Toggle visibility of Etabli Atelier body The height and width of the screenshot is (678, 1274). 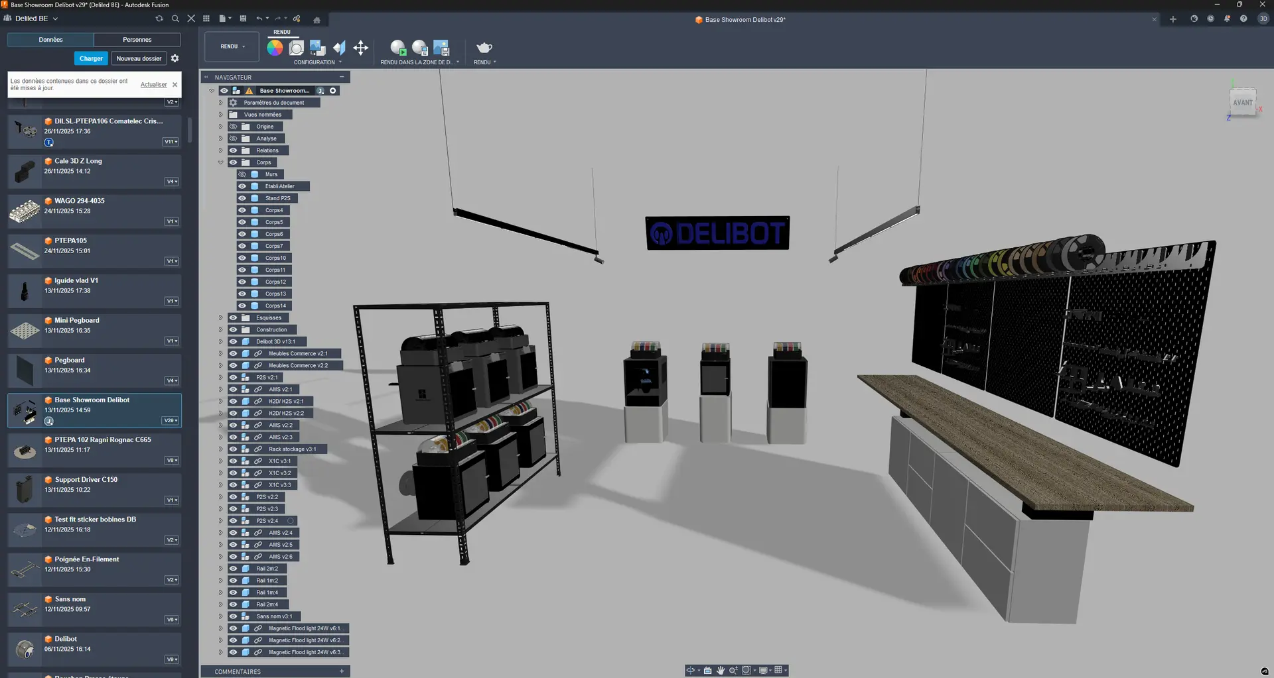(x=242, y=186)
